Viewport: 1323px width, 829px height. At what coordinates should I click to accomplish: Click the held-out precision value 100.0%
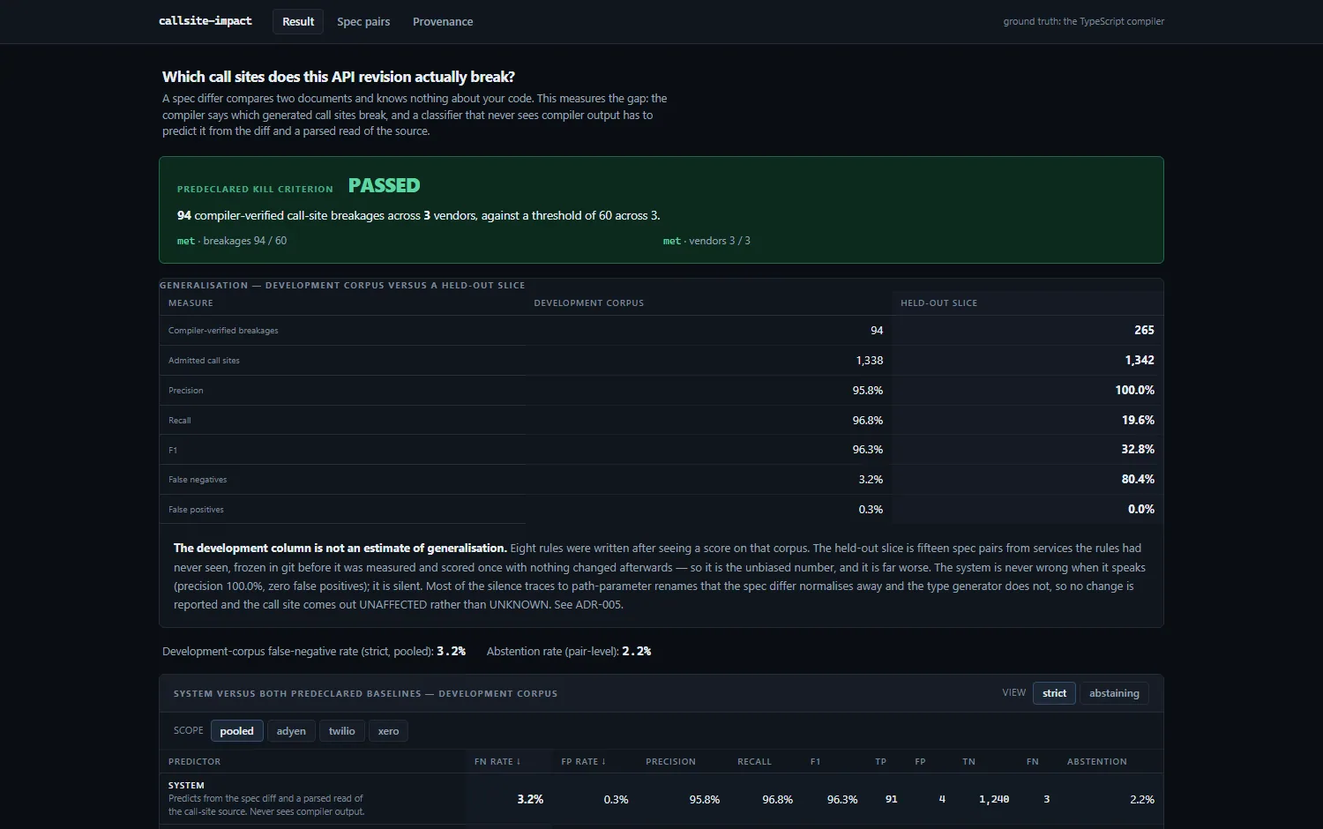click(1134, 390)
